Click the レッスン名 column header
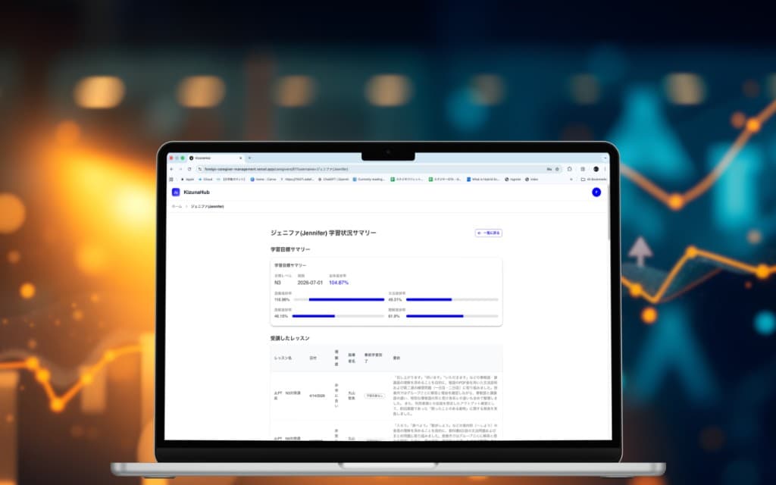This screenshot has height=485, width=776. click(283, 358)
